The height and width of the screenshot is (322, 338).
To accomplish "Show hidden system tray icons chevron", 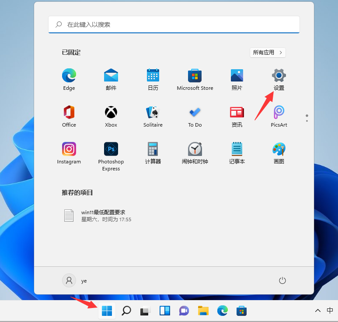I will 318,311.
